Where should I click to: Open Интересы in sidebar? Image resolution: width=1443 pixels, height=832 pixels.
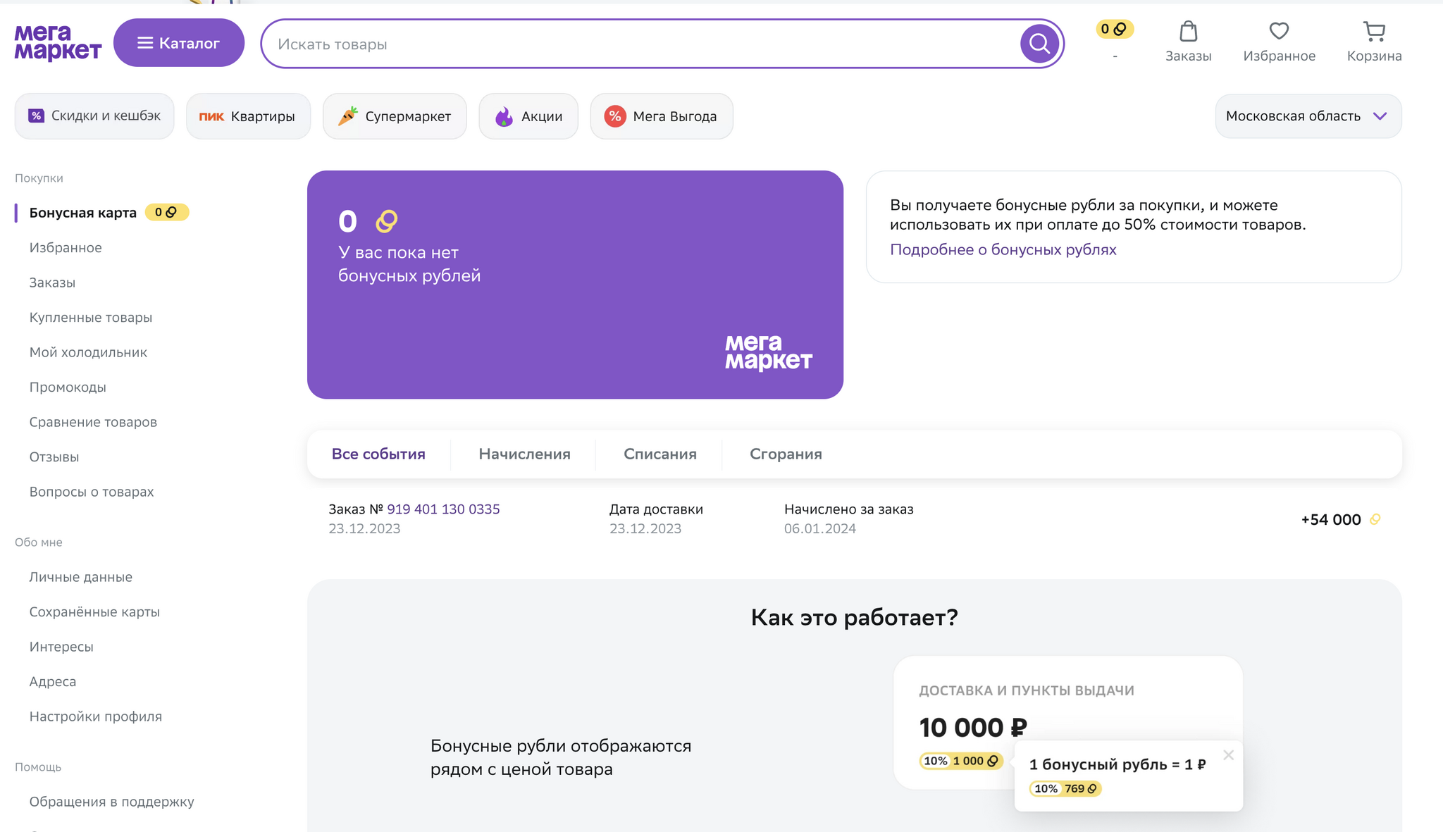coord(61,647)
